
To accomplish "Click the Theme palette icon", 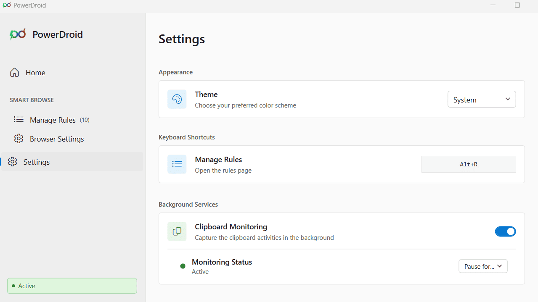I will pyautogui.click(x=177, y=99).
